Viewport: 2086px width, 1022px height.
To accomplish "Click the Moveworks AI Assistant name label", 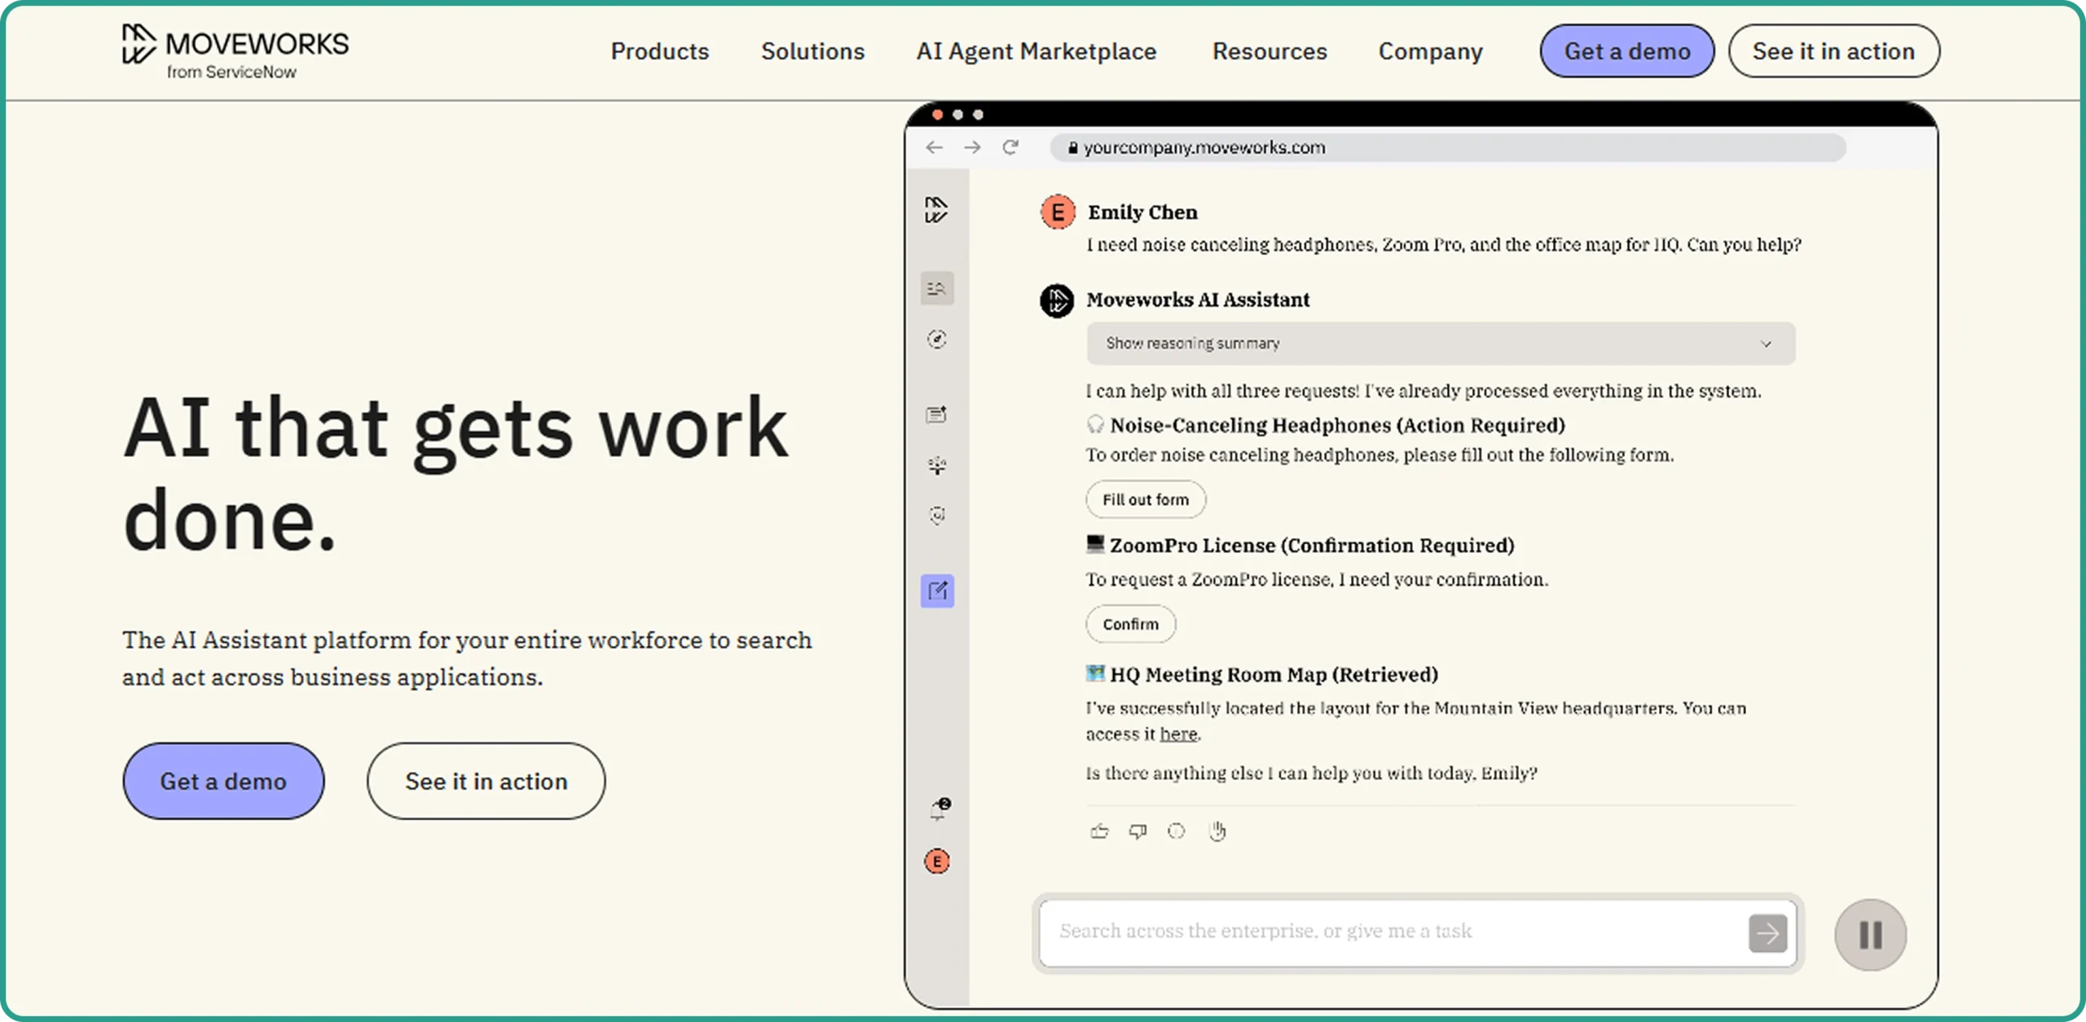I will [1198, 300].
